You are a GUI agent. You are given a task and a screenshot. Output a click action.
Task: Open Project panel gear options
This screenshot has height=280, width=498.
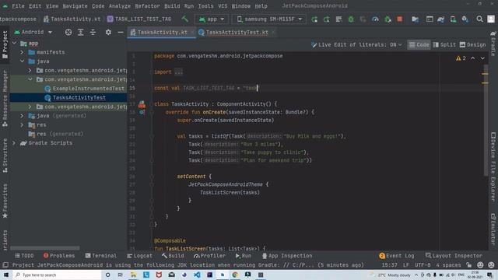click(108, 32)
